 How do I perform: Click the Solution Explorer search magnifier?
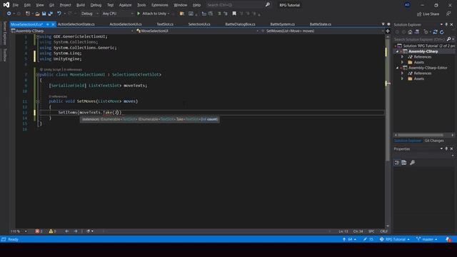pyautogui.click(x=448, y=39)
